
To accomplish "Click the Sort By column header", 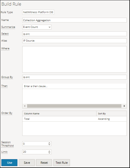I will tap(112, 114).
